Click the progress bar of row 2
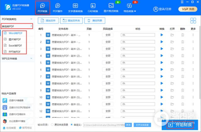The height and width of the screenshot is (132, 201). tap(138, 42)
